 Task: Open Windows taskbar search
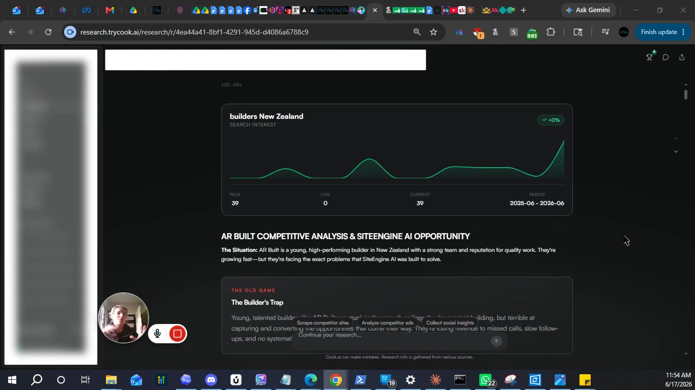tap(37, 380)
